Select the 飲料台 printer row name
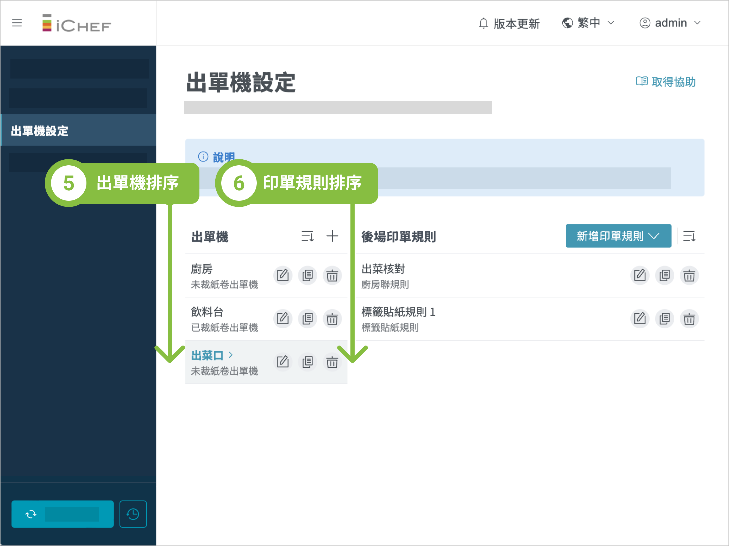The height and width of the screenshot is (546, 729). [x=207, y=312]
